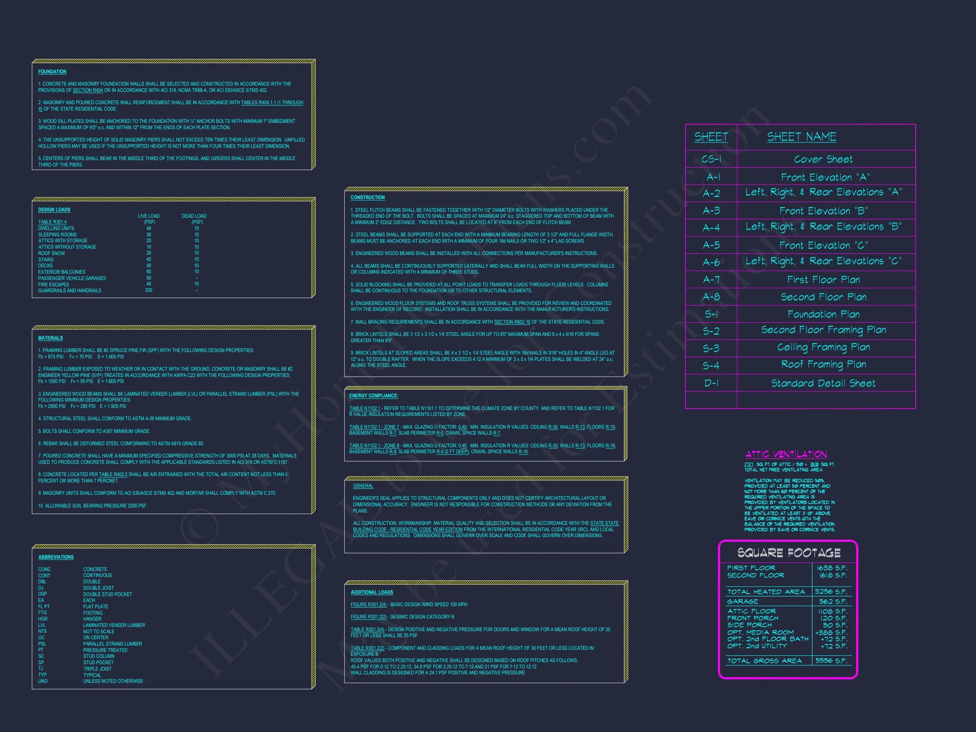Click the ADDITIONAL LOADS heading
The image size is (976, 732).
click(372, 592)
